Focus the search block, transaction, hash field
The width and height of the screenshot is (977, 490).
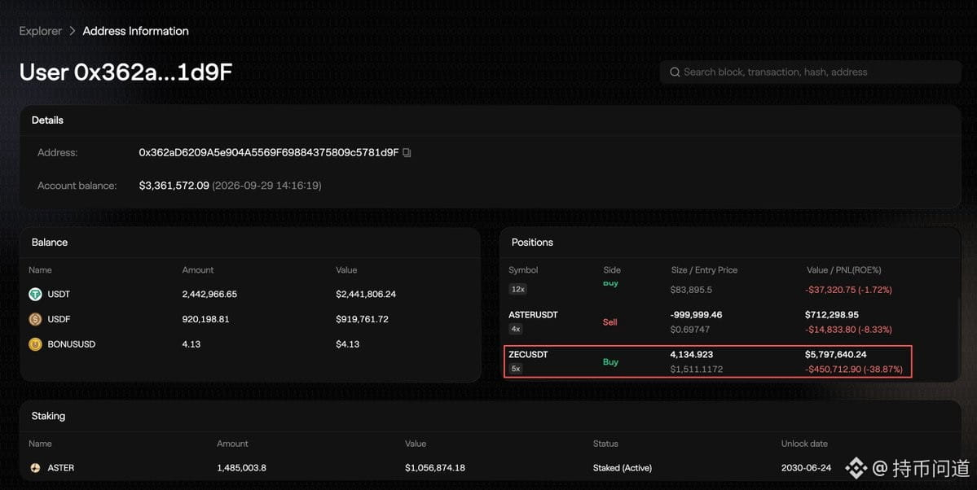point(810,72)
